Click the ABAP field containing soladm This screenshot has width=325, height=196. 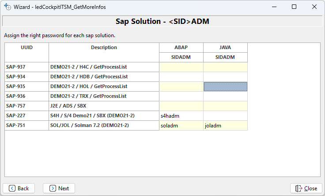pos(181,125)
